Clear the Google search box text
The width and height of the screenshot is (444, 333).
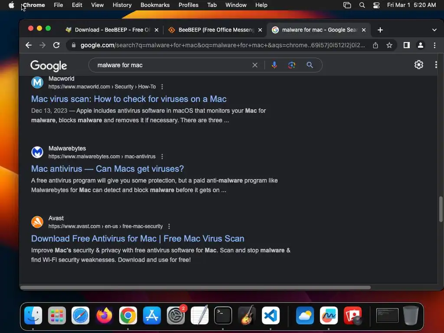(x=255, y=65)
